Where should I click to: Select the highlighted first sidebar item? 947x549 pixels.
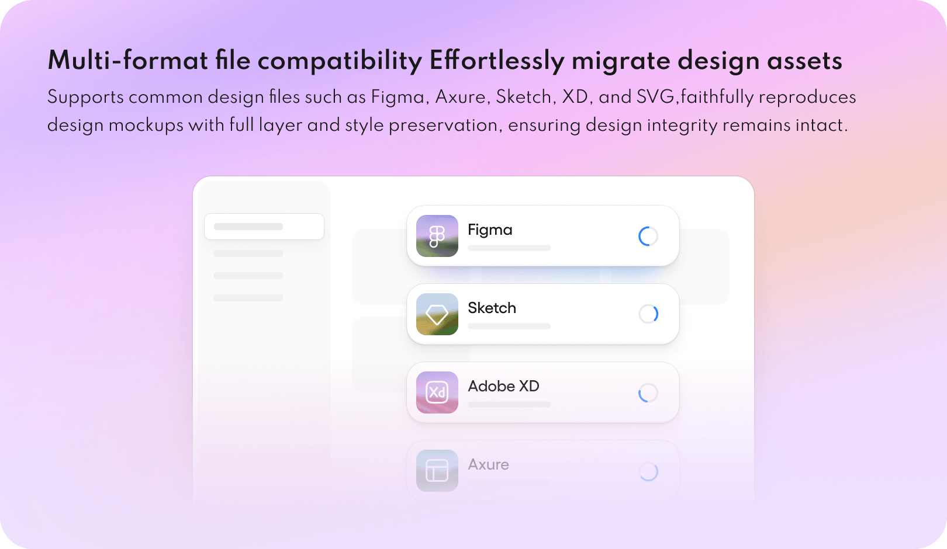(264, 227)
